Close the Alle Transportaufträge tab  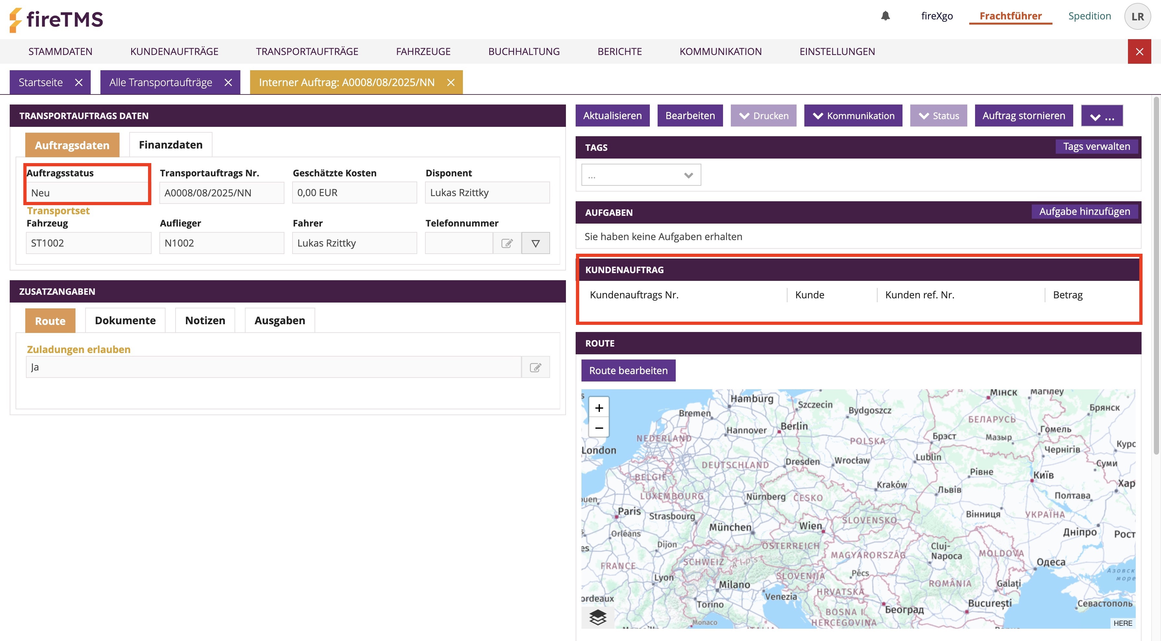tap(228, 83)
